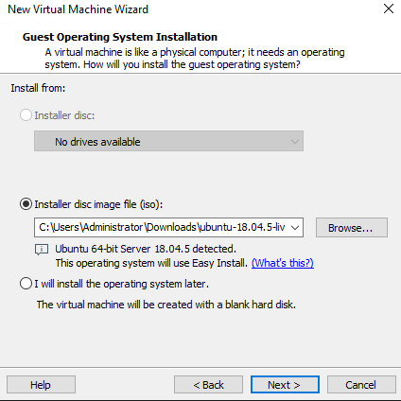Click the info icon beside Ubuntu detected message
Image resolution: width=401 pixels, height=401 pixels.
42,250
